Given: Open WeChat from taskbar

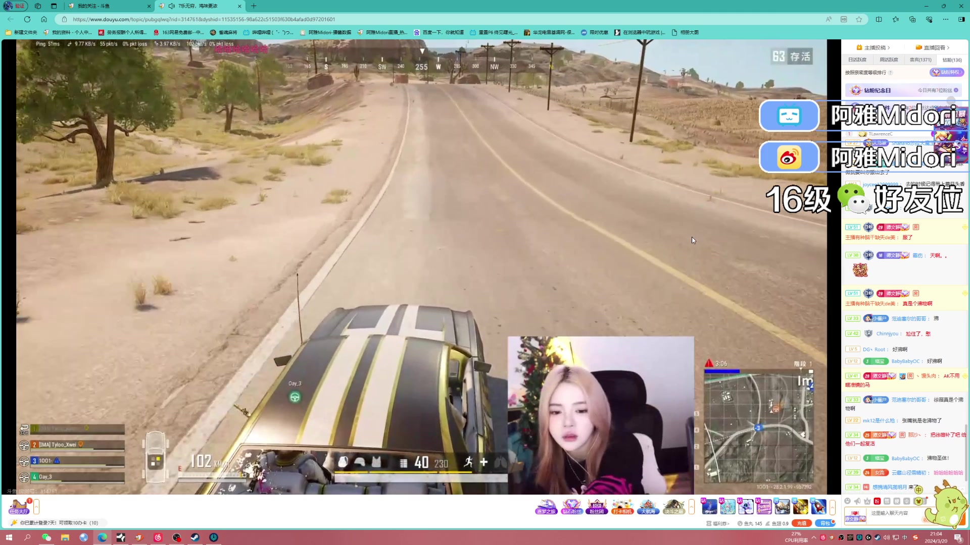Looking at the screenshot, I should (x=46, y=537).
